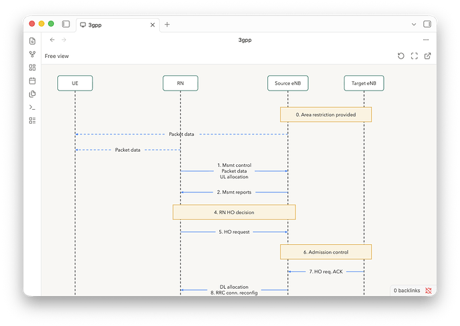
Task: Click sync disabled status icon
Action: pyautogui.click(x=428, y=291)
